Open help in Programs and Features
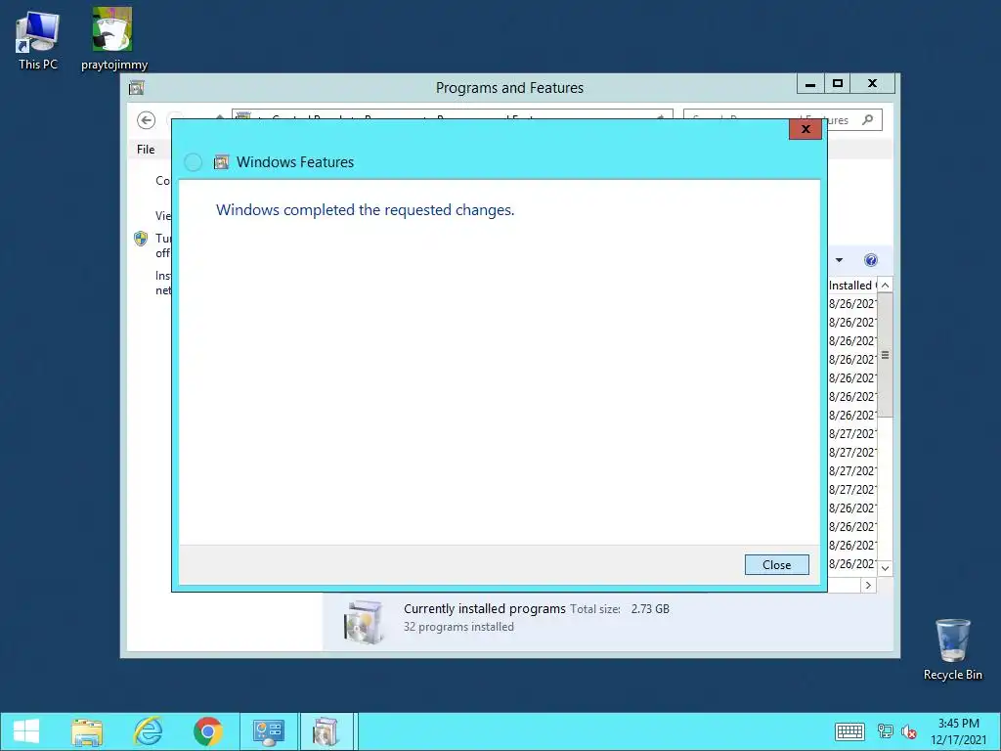This screenshot has width=1001, height=751. tap(871, 260)
